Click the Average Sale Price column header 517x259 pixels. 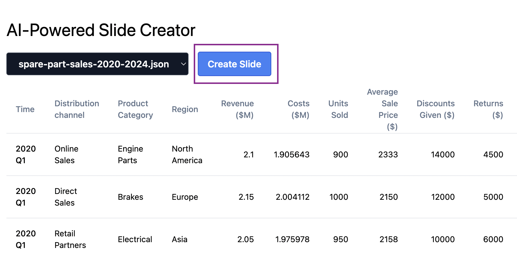click(x=382, y=109)
